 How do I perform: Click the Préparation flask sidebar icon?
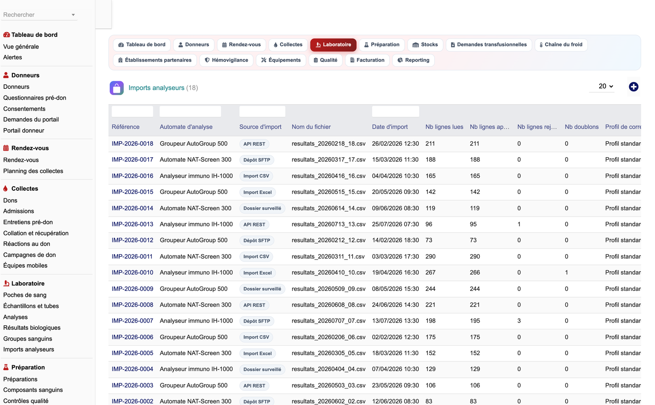pos(6,367)
